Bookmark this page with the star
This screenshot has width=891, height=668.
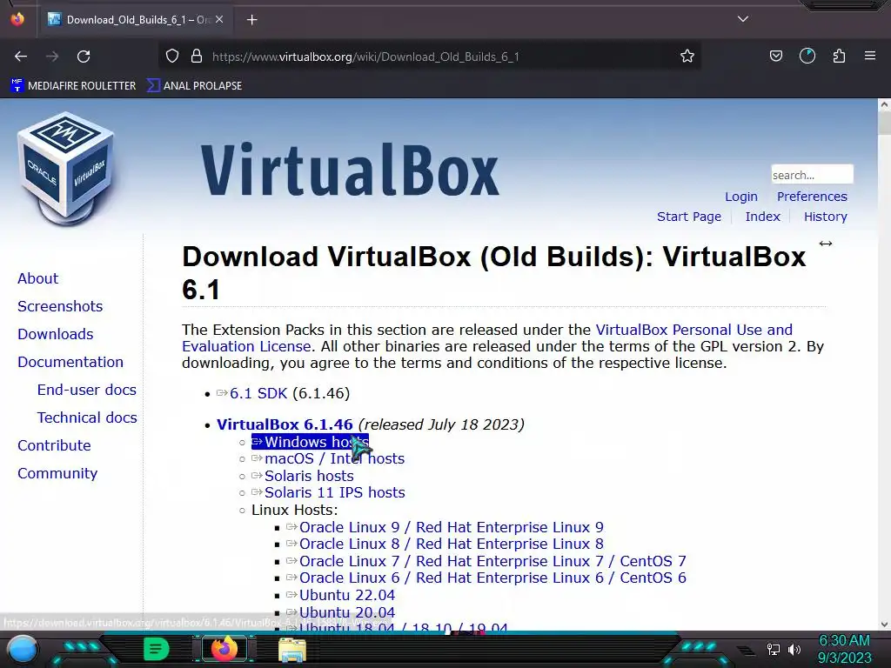pos(687,57)
